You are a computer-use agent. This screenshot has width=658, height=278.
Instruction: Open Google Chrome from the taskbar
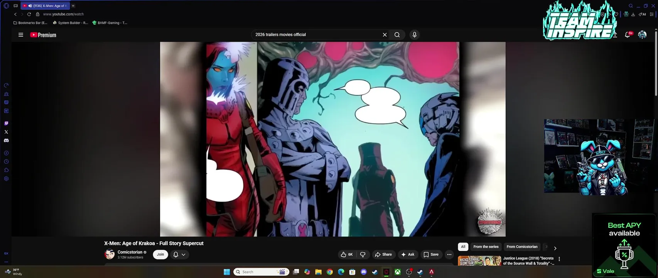[330, 272]
